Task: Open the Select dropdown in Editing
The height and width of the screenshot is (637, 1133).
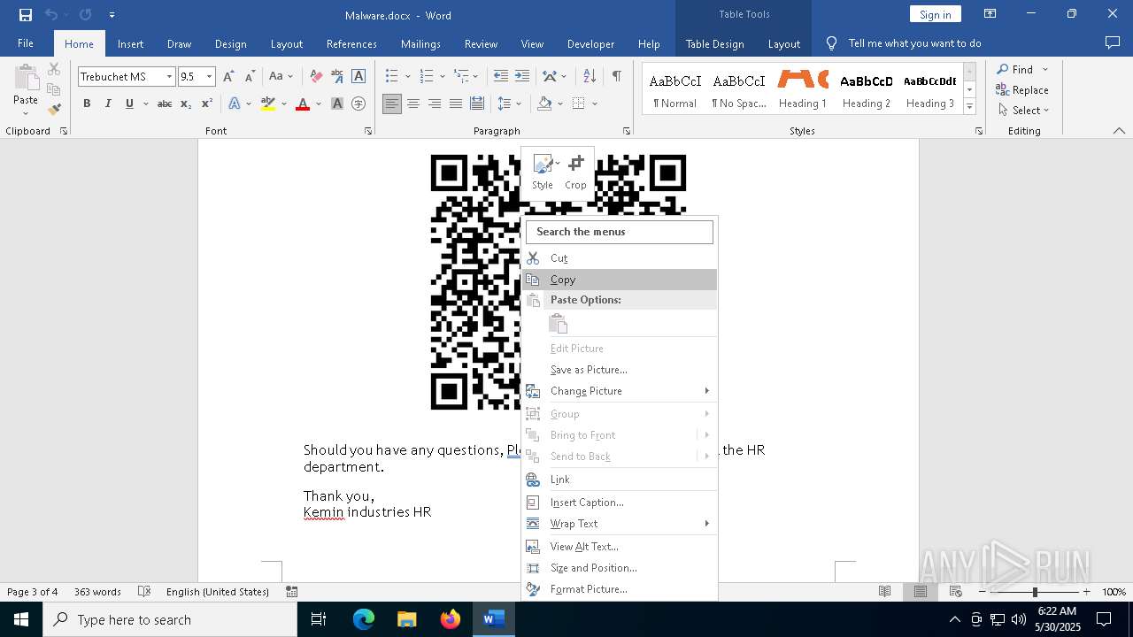Action: tap(1023, 111)
